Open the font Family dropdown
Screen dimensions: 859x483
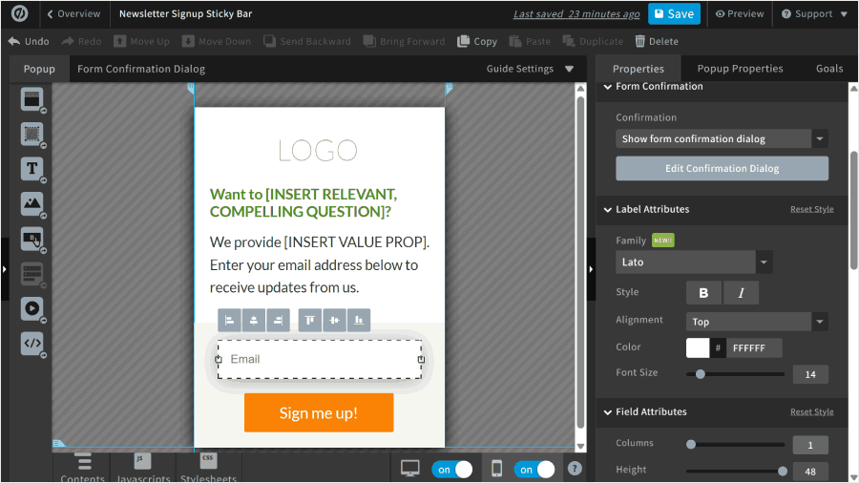tap(694, 262)
